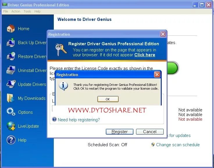This screenshot has width=214, height=168.
Task: Click the Uninstall Drivers icon
Action: (11, 70)
